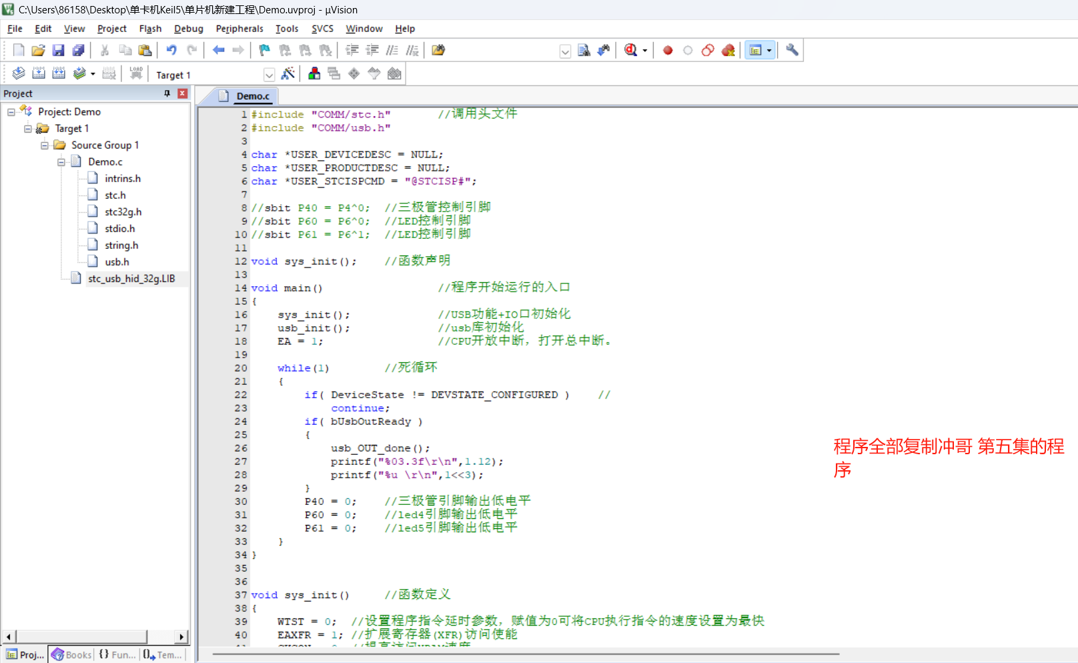Viewport: 1078px width, 663px height.
Task: Open the Target 1 dropdown list
Action: click(x=269, y=75)
